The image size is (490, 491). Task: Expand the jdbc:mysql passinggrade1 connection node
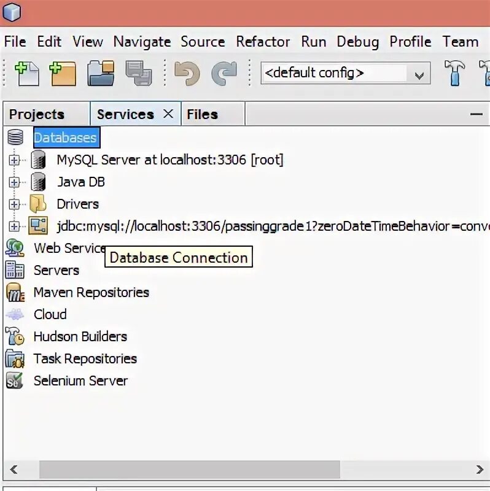[x=14, y=226]
